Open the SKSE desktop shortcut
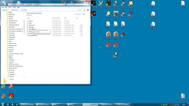 [x=123, y=14]
